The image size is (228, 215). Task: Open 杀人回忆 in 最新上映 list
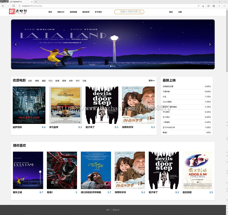[x=187, y=117]
